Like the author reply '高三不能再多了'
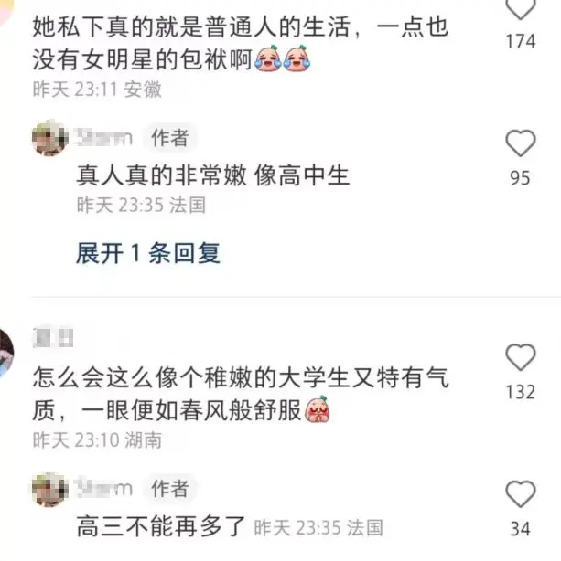The height and width of the screenshot is (561, 561). click(x=521, y=494)
